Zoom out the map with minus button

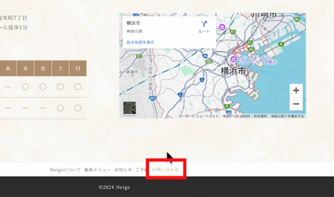tap(296, 104)
